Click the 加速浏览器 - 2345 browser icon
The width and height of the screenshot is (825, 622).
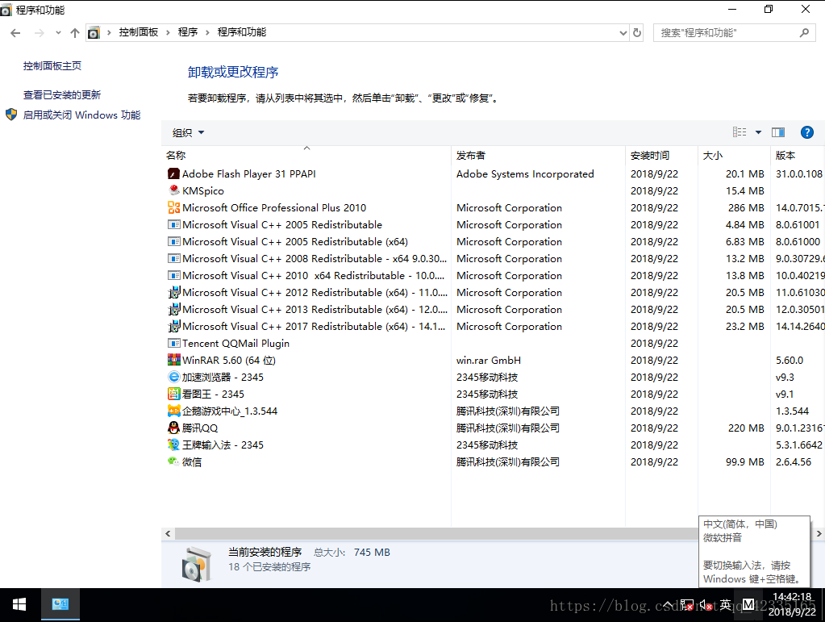pyautogui.click(x=173, y=377)
